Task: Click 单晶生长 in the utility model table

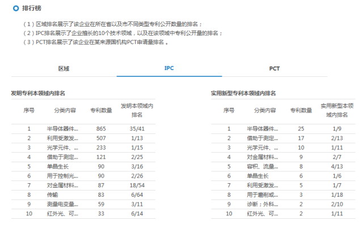Action: click(258, 176)
